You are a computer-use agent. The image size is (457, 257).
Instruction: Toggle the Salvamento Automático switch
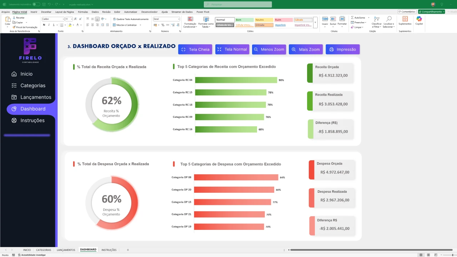(36, 4)
